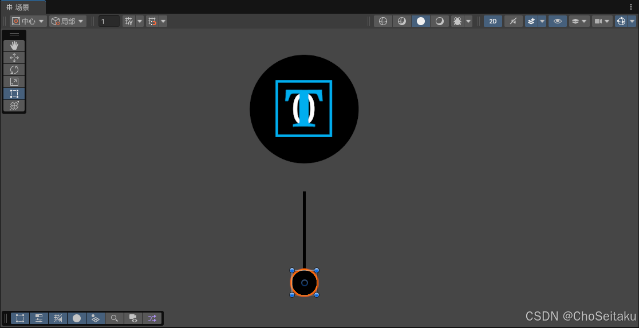The height and width of the screenshot is (328, 639).
Task: Open the 中心 pivot mode dropdown
Action: 28,21
